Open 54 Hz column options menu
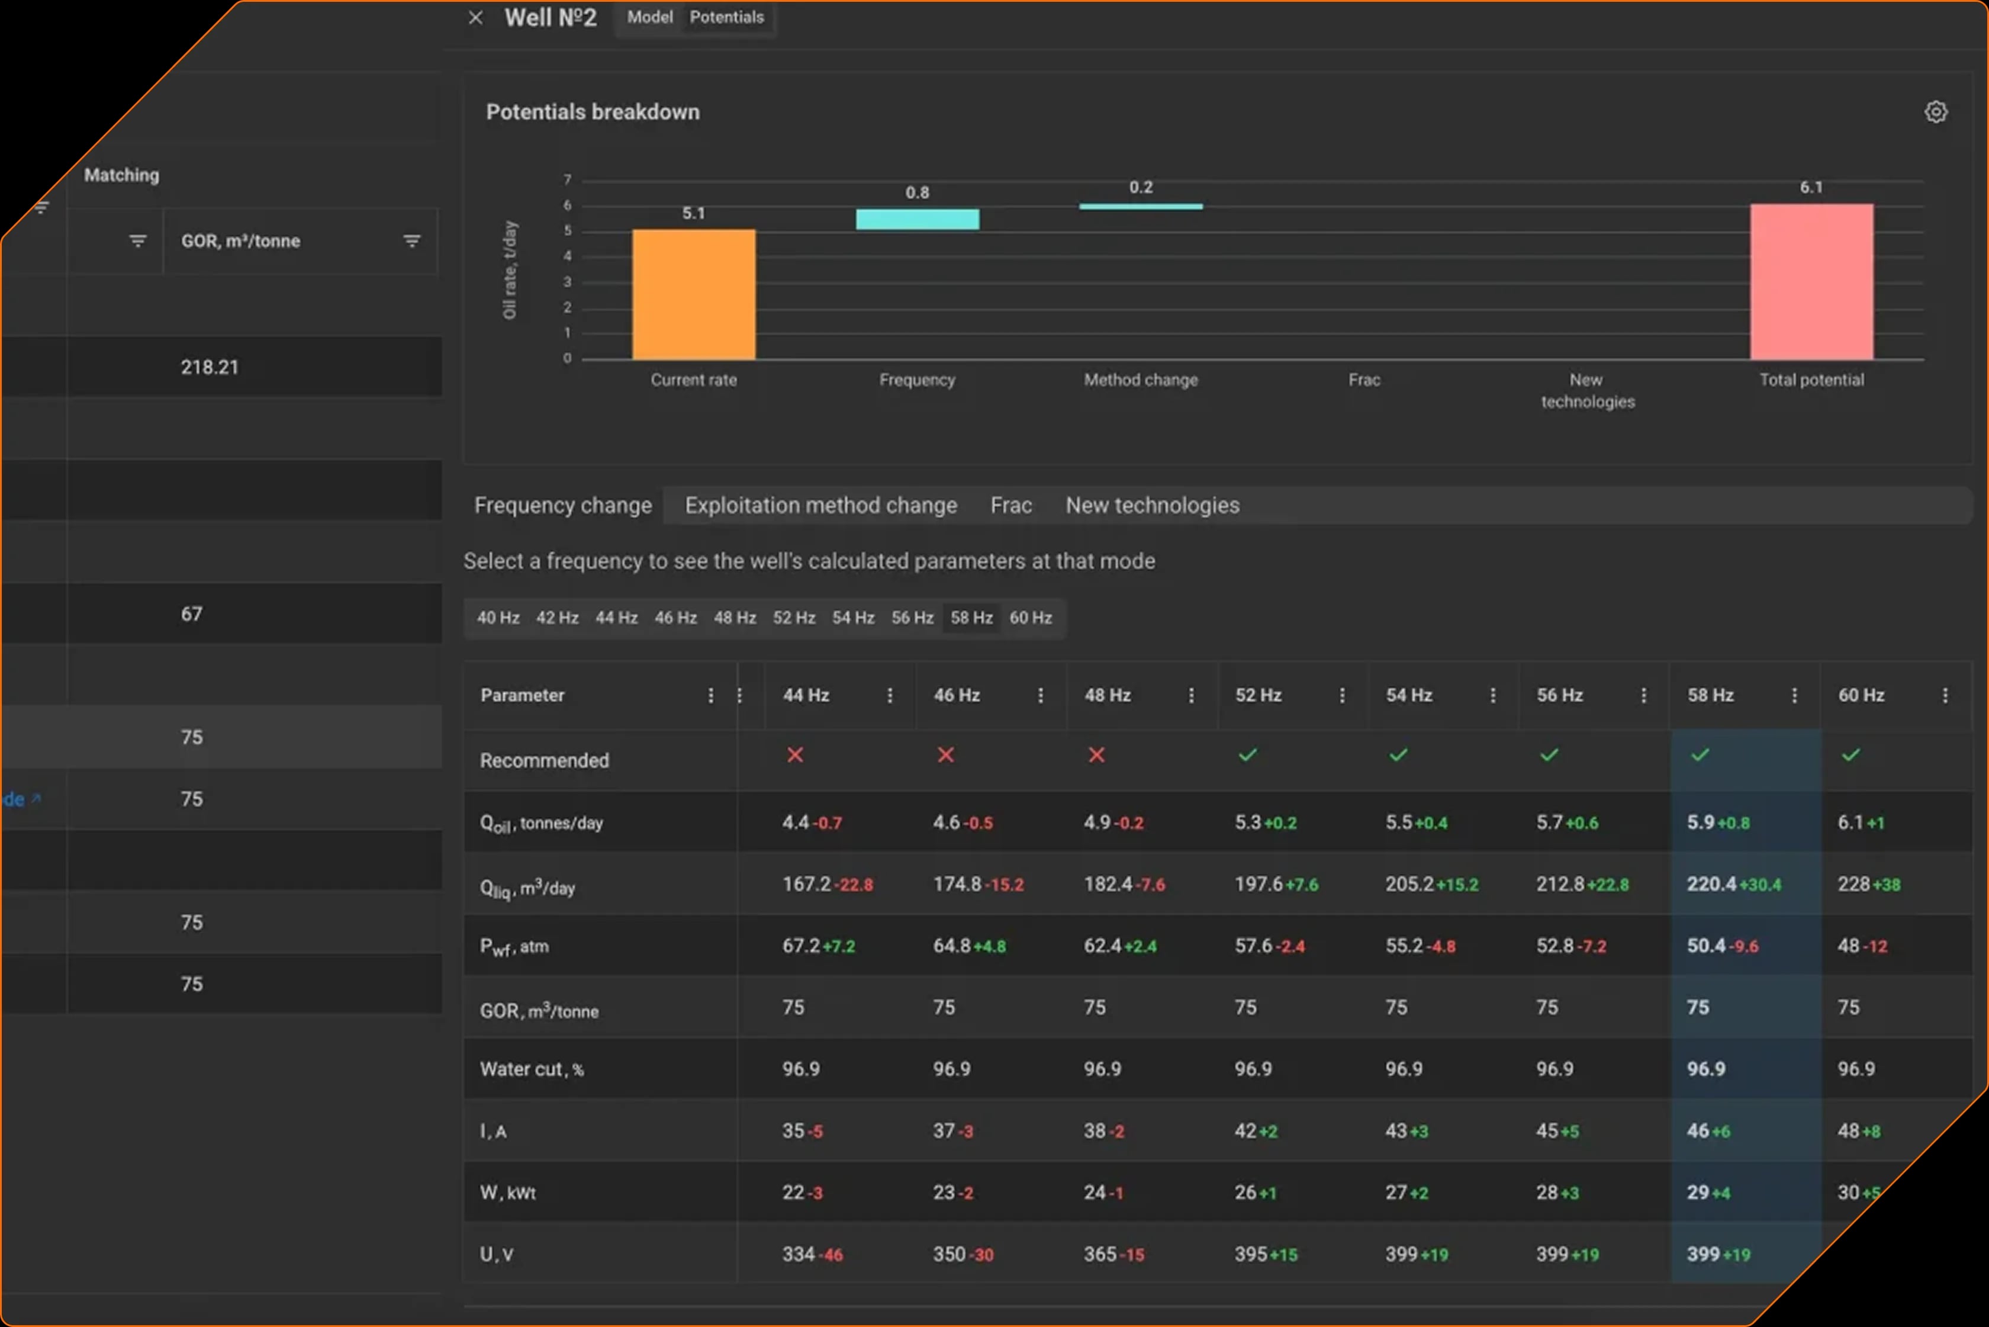This screenshot has width=1989, height=1327. [x=1492, y=696]
